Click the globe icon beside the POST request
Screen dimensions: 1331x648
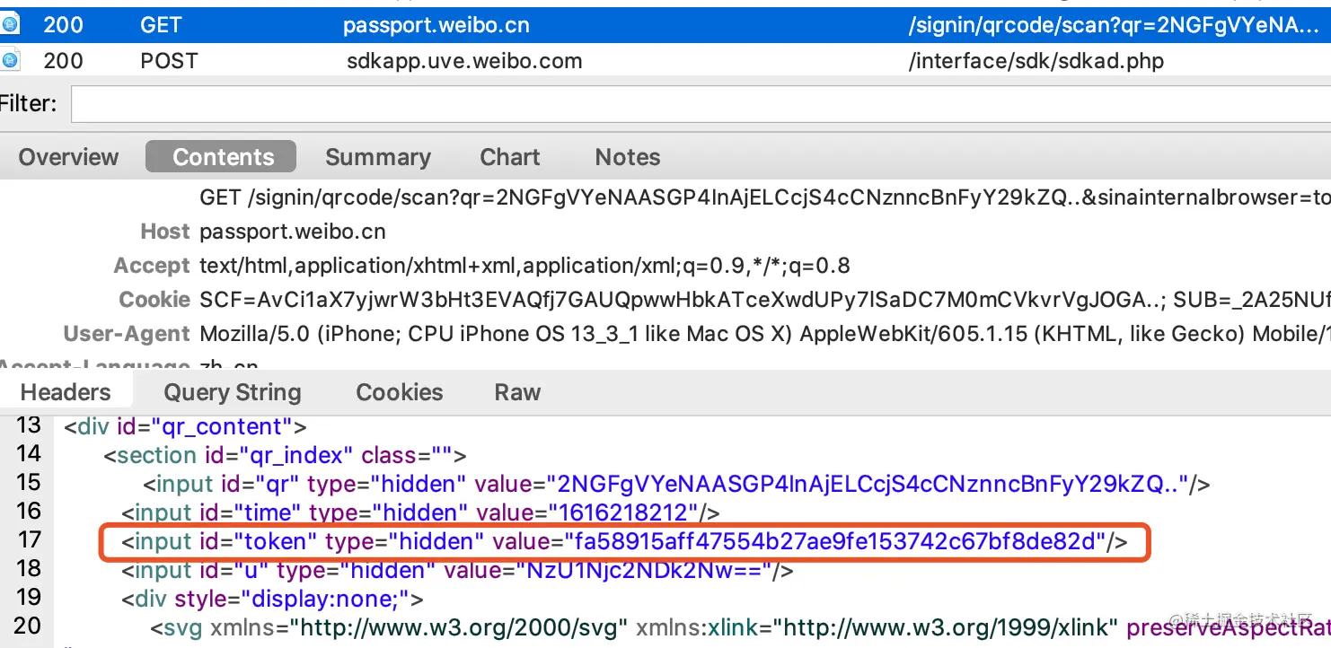click(10, 61)
